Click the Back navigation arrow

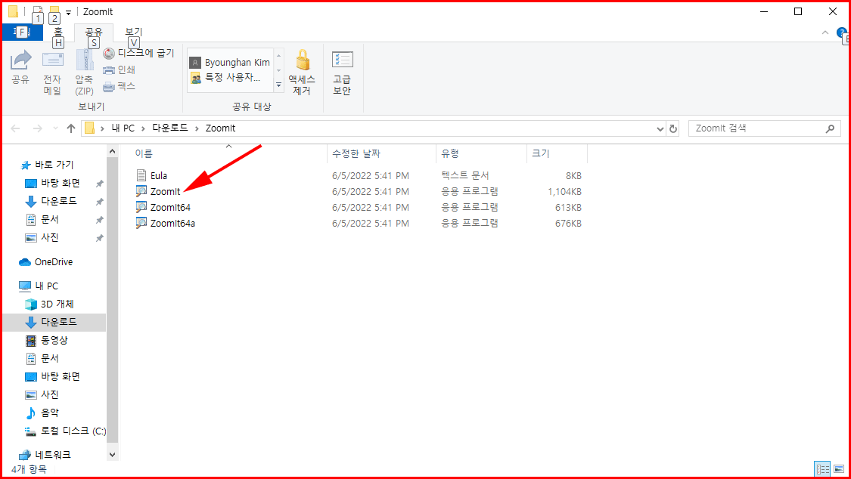[x=15, y=128]
